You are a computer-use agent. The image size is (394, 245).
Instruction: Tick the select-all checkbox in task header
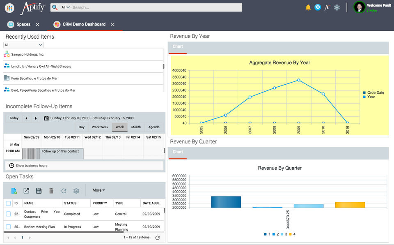point(8,203)
